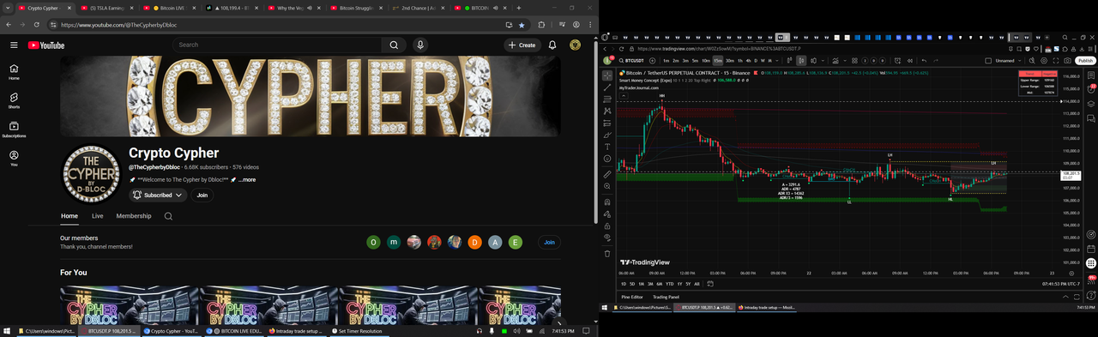
Task: Select the measure ruler tool
Action: 607,173
